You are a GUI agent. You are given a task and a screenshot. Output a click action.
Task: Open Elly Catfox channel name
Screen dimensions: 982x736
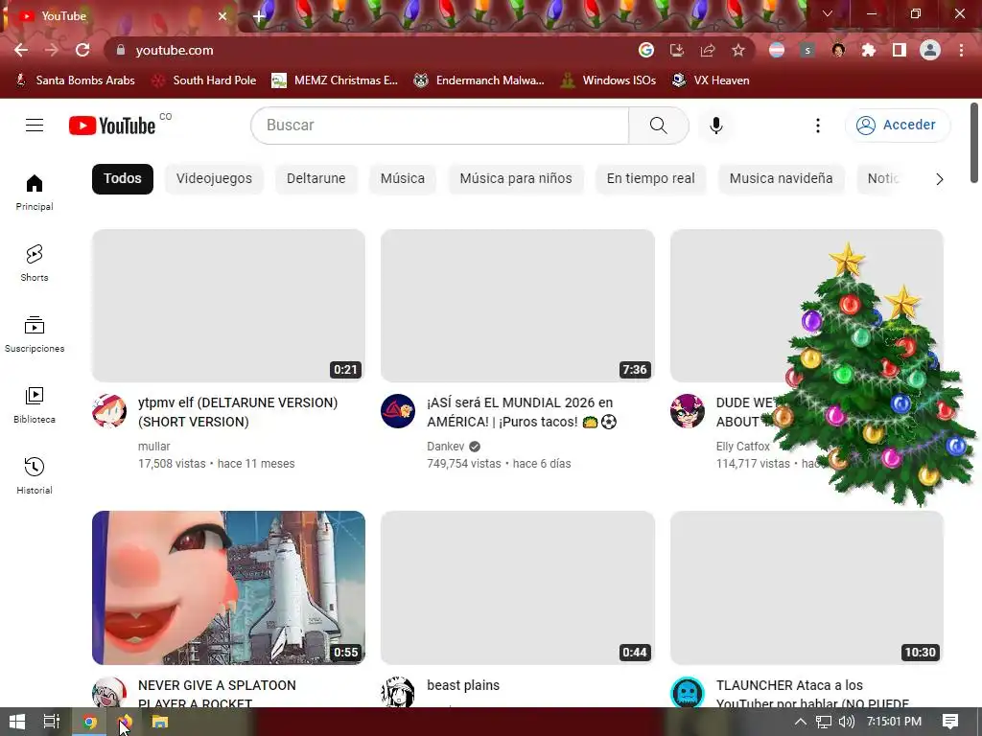pos(743,447)
